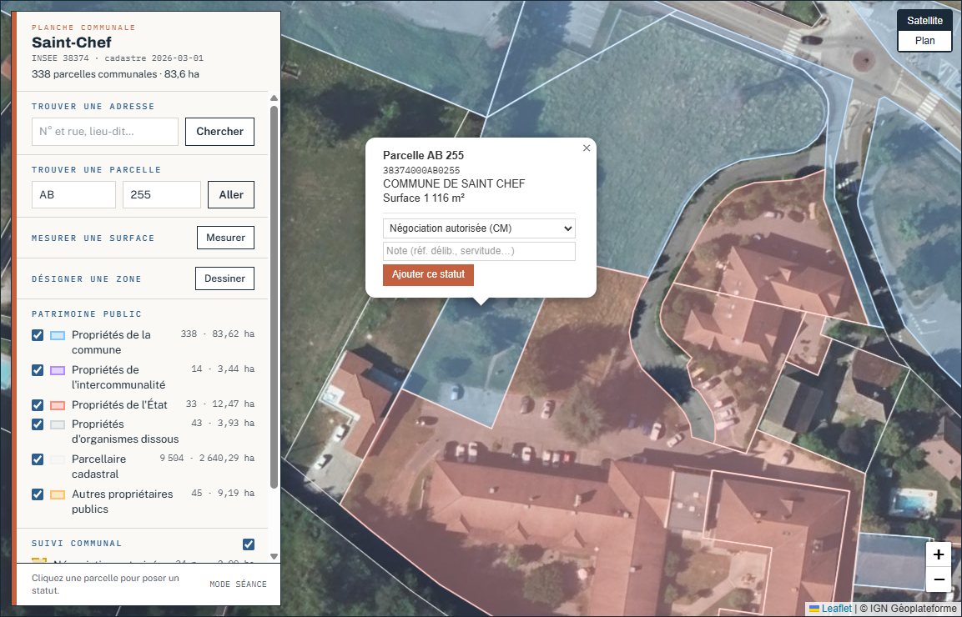Switch map to Plan view
This screenshot has height=617, width=962.
[924, 41]
